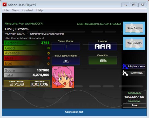Open the Help menu
The height and width of the screenshot is (118, 149).
pyautogui.click(x=39, y=10)
